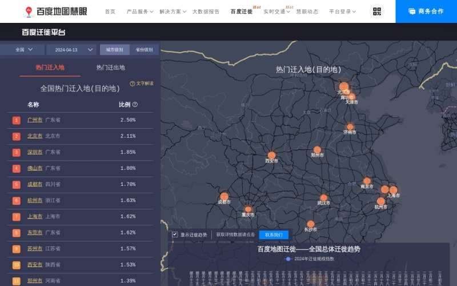This screenshot has width=457, height=286.
Task: Toggle the 显示迁徙趋势 checkbox
Action: pyautogui.click(x=175, y=235)
